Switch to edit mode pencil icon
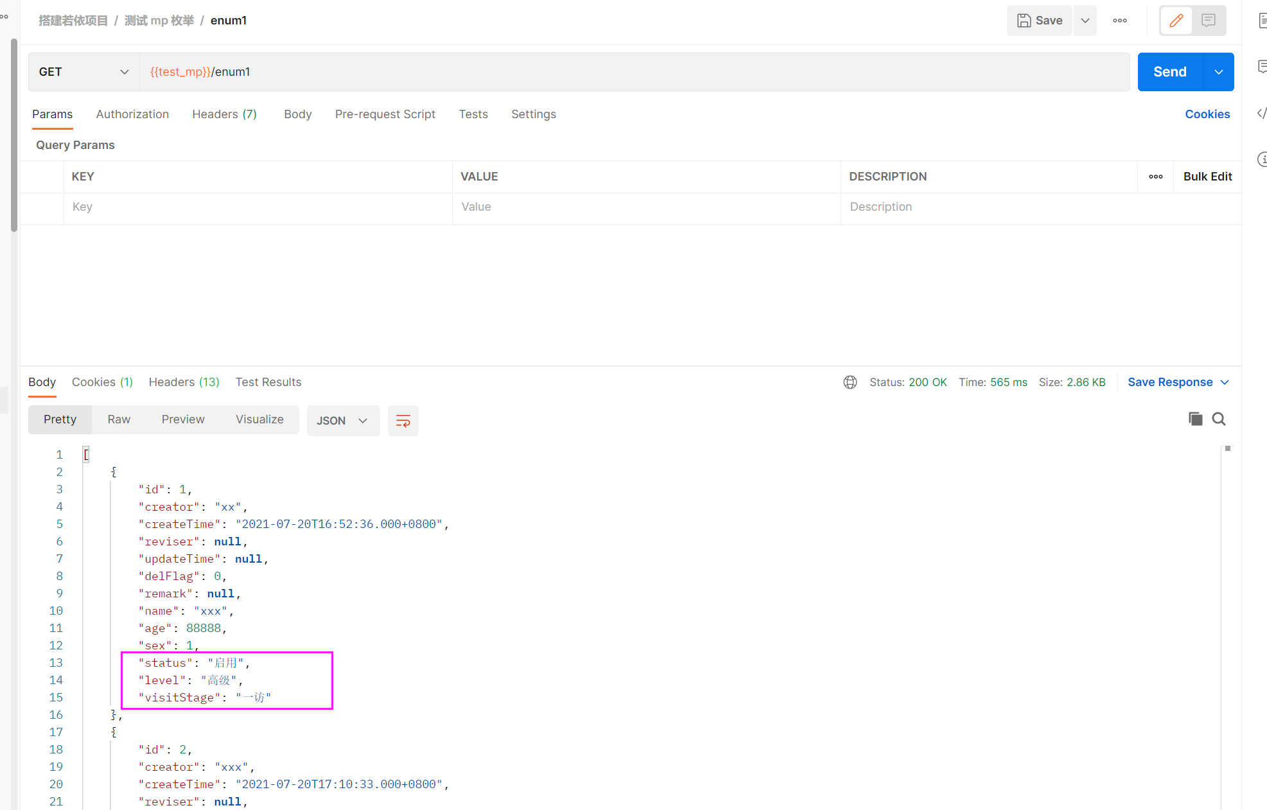 (1176, 21)
